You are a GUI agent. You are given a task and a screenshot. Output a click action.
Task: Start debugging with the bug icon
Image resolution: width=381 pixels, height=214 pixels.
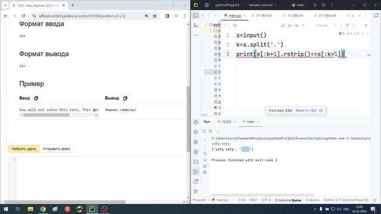point(324,5)
